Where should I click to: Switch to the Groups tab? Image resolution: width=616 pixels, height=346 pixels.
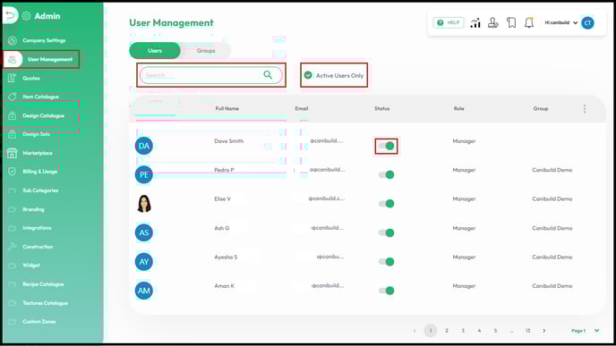[x=206, y=51]
